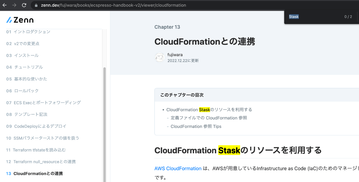Screen dimensions: 359x182
Task: Jump to TOC entry CloudFormation Staskのリソースを利用する
Action: (209, 110)
